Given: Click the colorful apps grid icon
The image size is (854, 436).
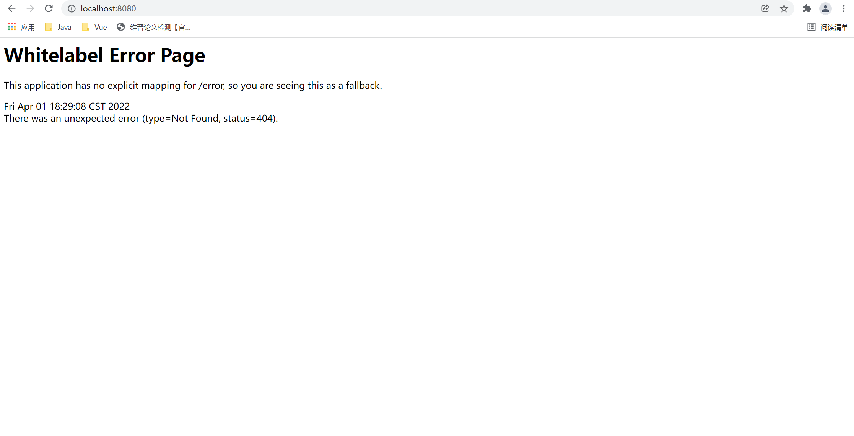Looking at the screenshot, I should [x=12, y=27].
